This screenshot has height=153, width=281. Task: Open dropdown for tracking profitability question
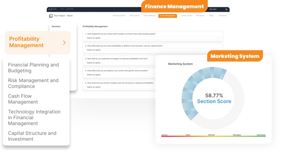click(x=153, y=50)
